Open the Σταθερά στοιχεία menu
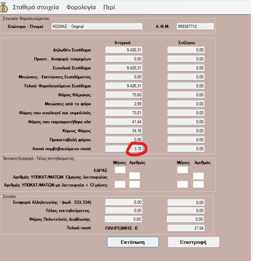The image size is (254, 261). [36, 7]
